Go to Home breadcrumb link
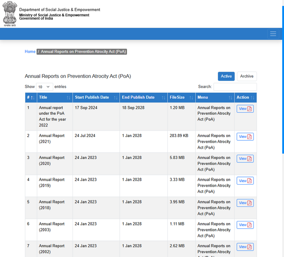 click(x=30, y=51)
